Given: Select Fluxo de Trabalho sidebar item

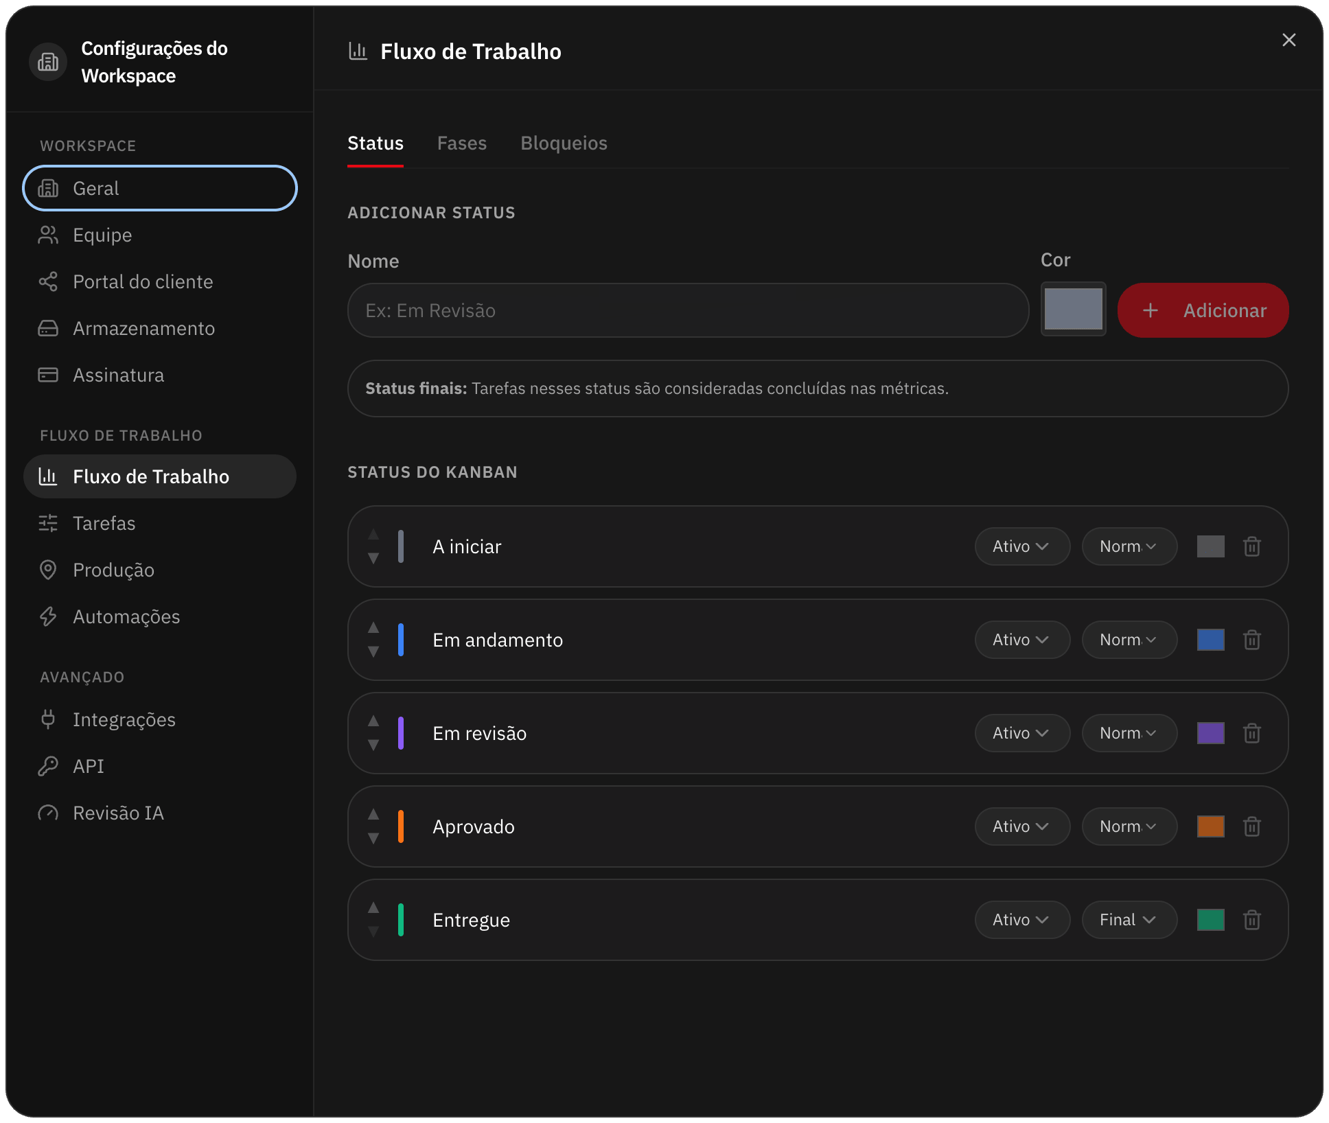Looking at the screenshot, I should (x=159, y=476).
